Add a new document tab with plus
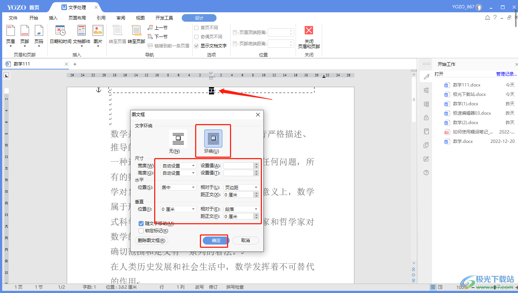This screenshot has height=293, width=518. (x=75, y=64)
